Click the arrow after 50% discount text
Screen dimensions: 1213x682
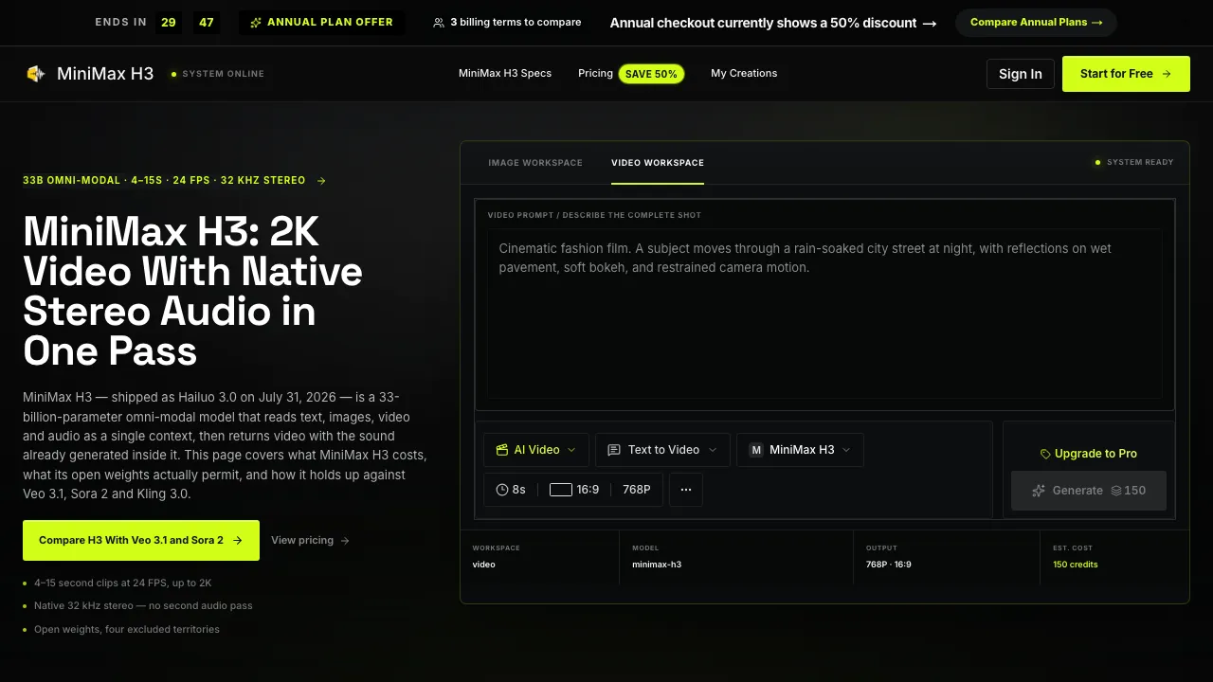point(930,24)
